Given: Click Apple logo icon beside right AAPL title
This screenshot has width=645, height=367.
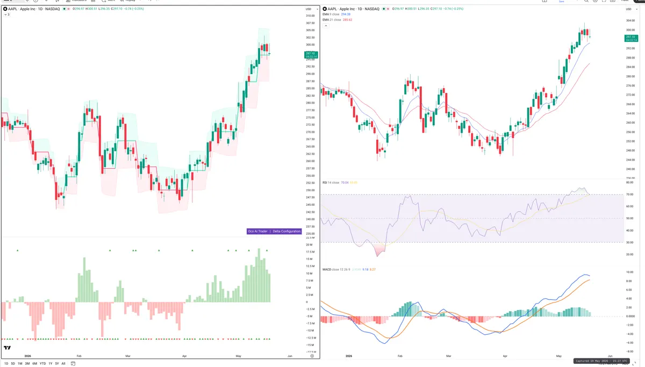Looking at the screenshot, I should click(x=325, y=9).
